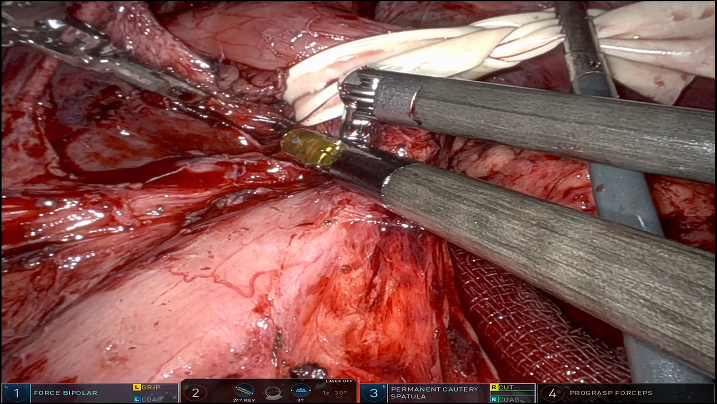
Task: Select arm 3 number indicator
Action: tap(374, 393)
